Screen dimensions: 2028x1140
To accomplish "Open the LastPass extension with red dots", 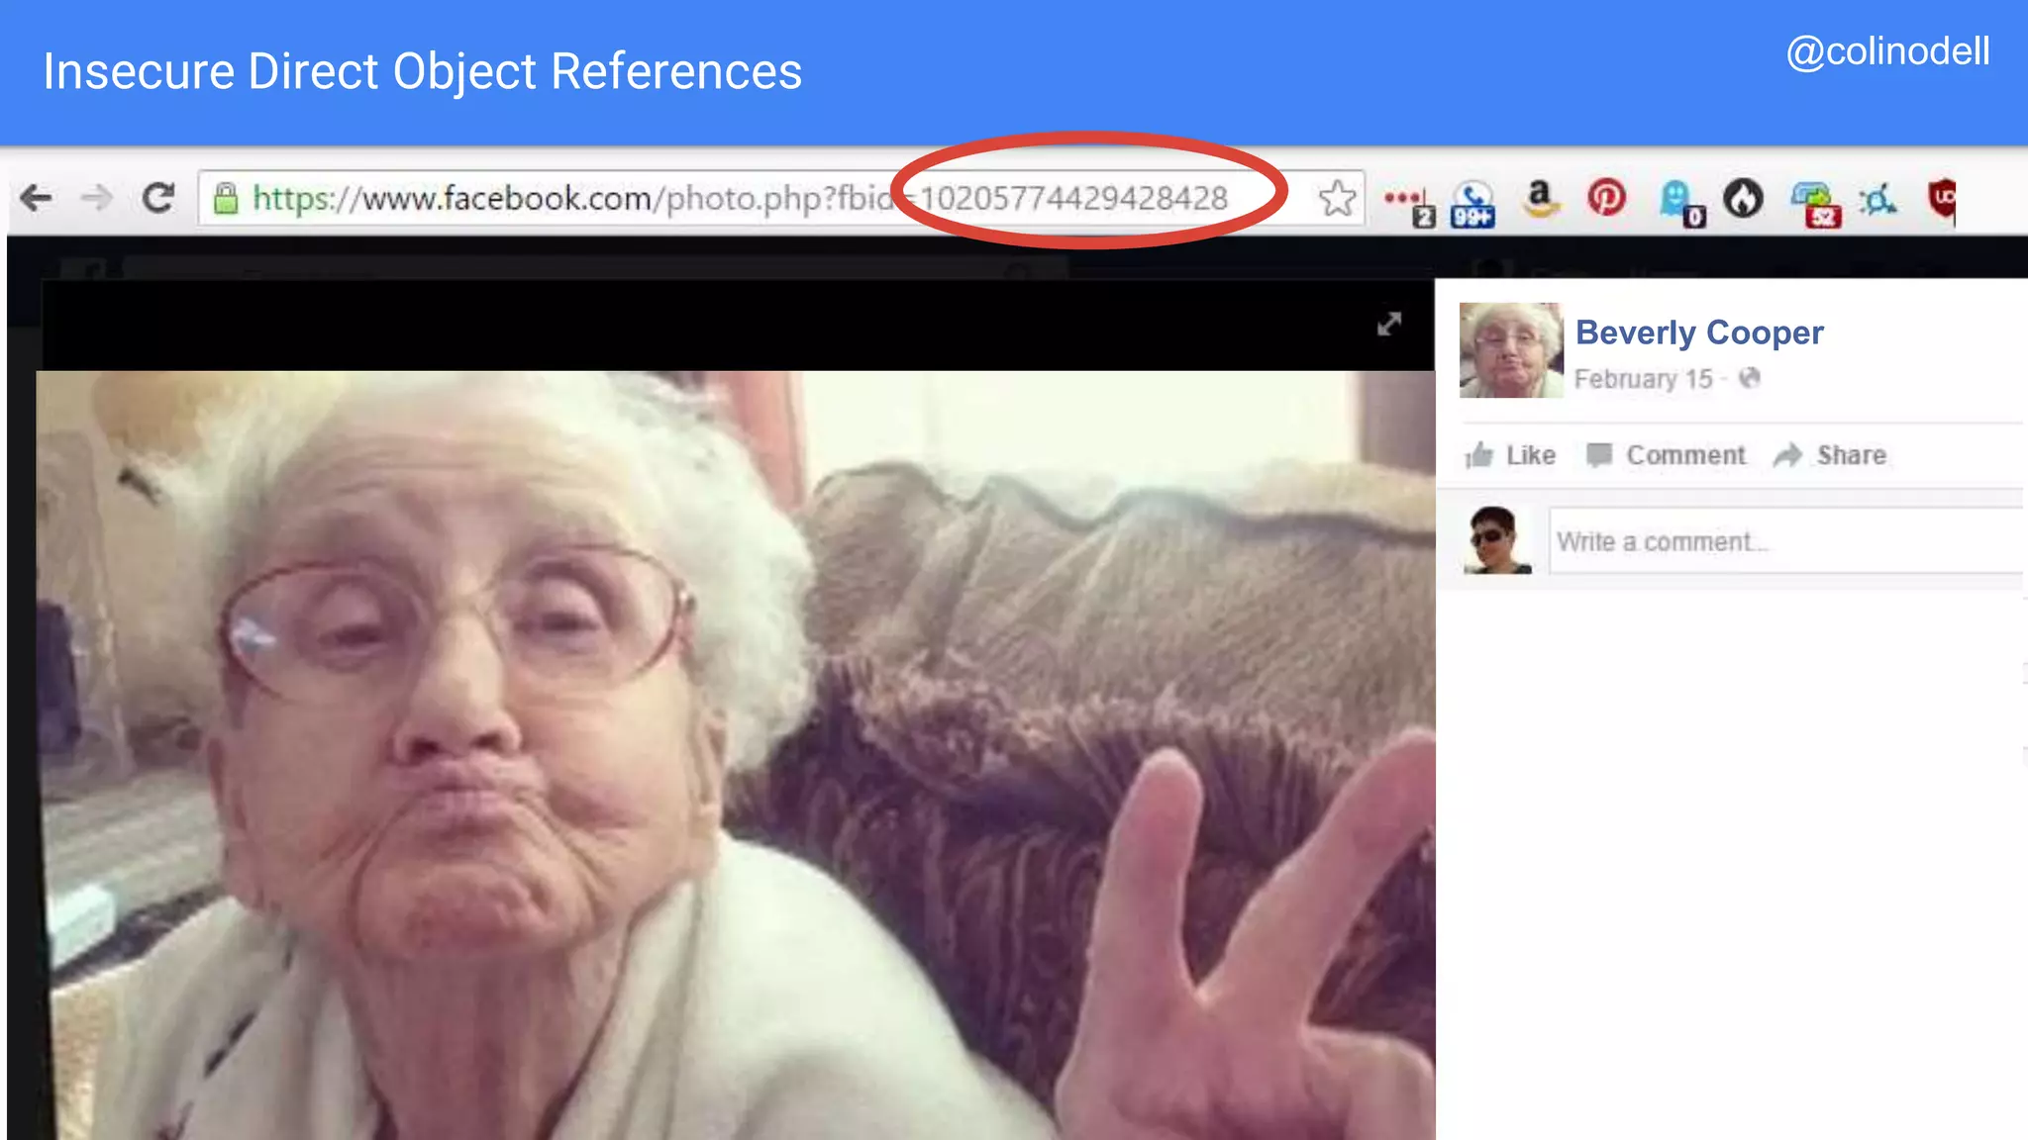I will pyautogui.click(x=1409, y=203).
